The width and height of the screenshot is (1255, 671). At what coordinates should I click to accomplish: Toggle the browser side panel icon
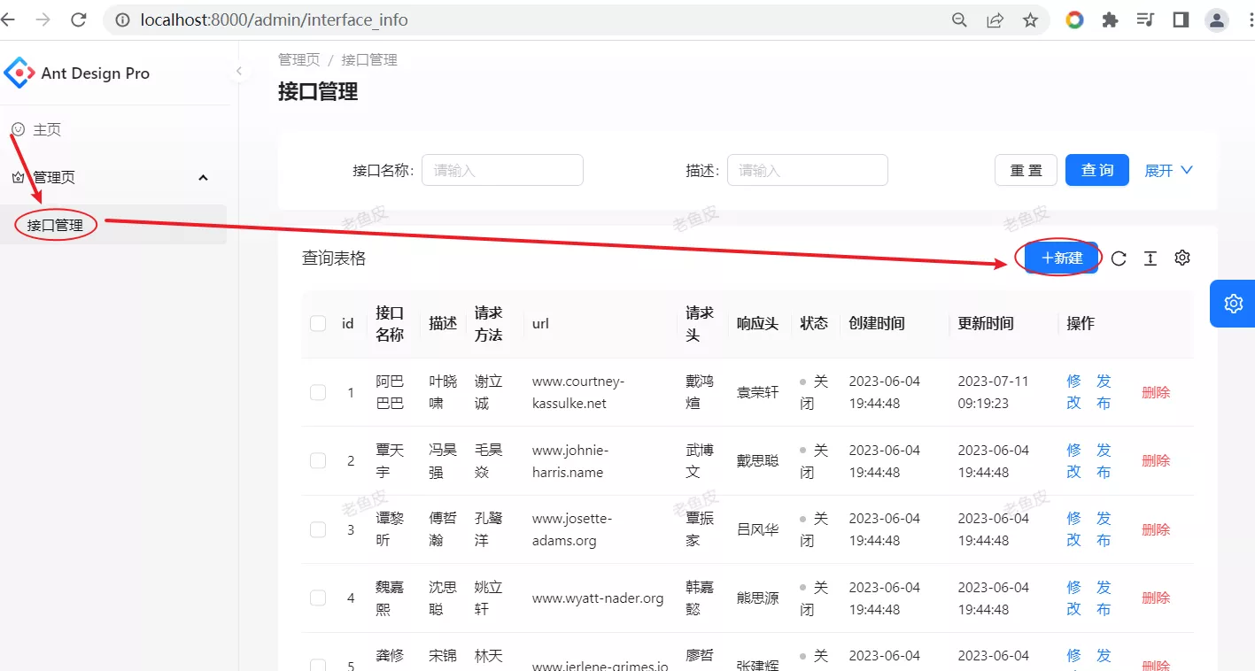pos(1181,19)
